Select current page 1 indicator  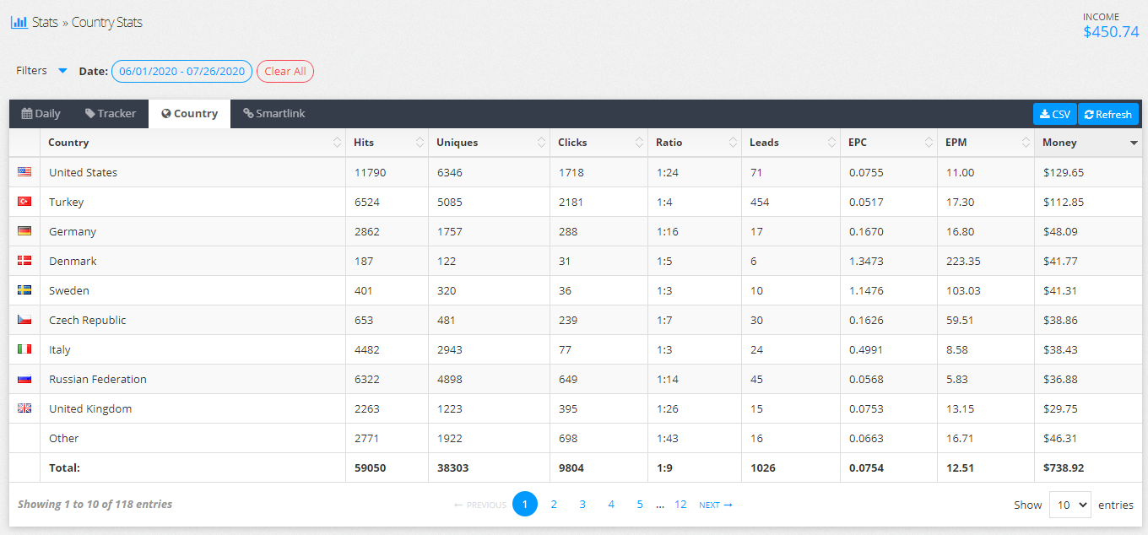point(525,505)
